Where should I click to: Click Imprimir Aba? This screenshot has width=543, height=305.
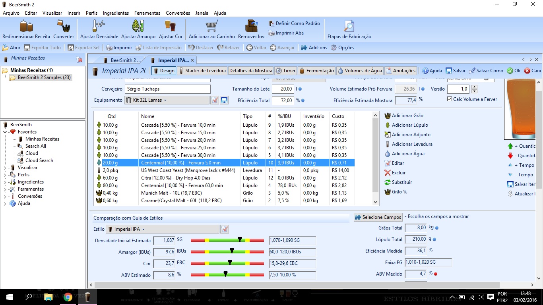286,33
